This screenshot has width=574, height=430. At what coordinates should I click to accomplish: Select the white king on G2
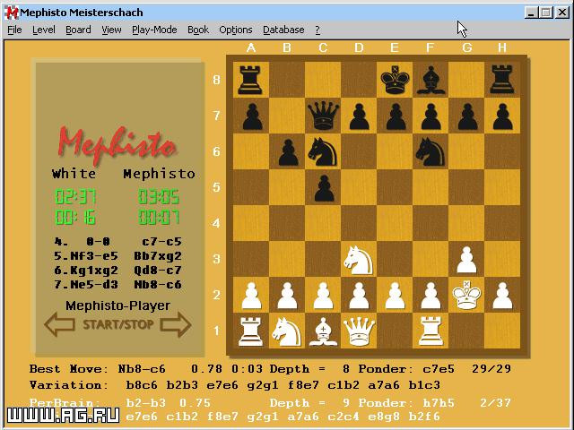[x=466, y=295]
